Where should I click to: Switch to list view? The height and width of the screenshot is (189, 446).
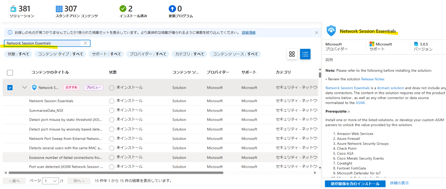(x=305, y=54)
